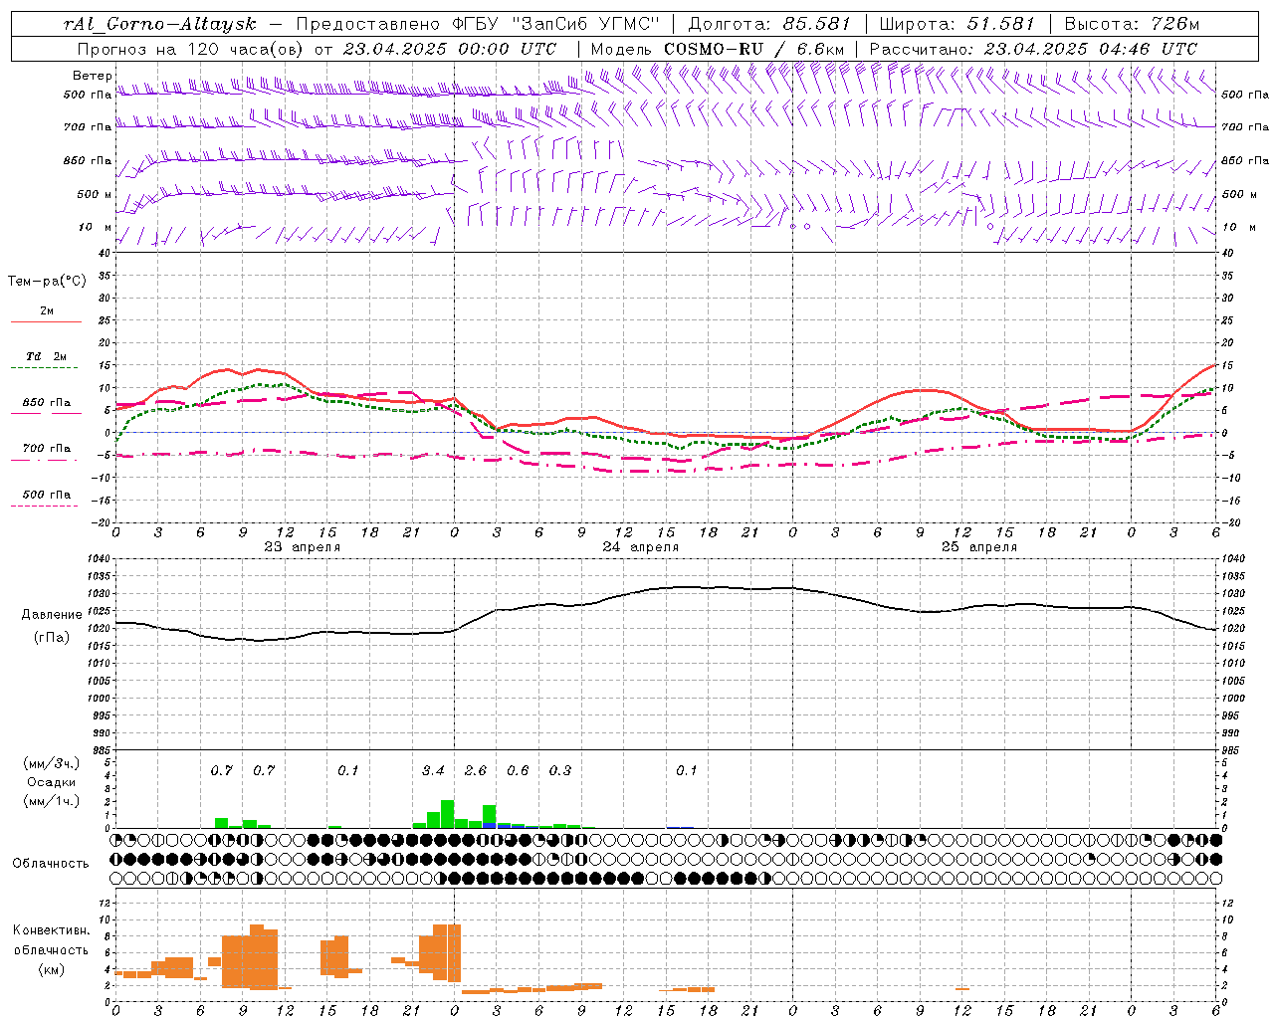Viewport: 1274px width, 1019px height.
Task: Click the 2.6 precipitation total value
Action: [476, 771]
